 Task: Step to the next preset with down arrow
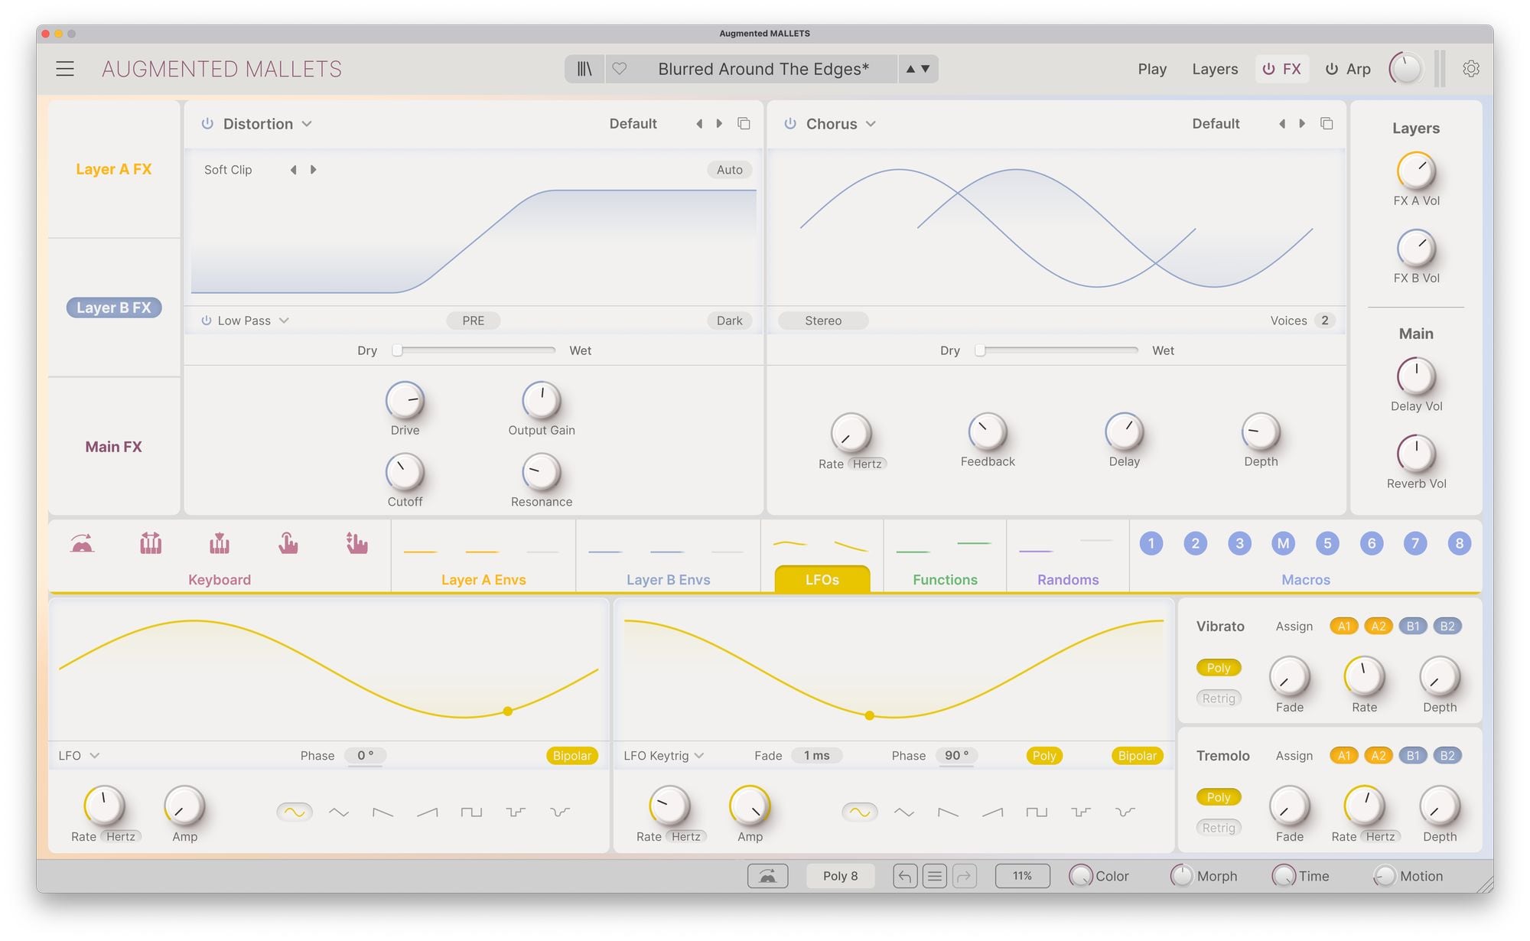click(x=926, y=69)
